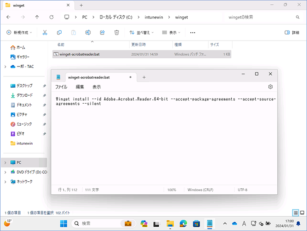
Task: Open the 編集 menu in Notepad
Action: [80, 87]
